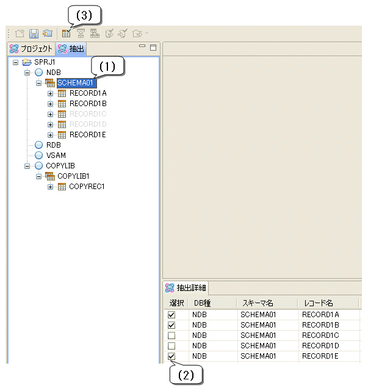
Task: Collapse the COPYLIB node
Action: coord(27,166)
